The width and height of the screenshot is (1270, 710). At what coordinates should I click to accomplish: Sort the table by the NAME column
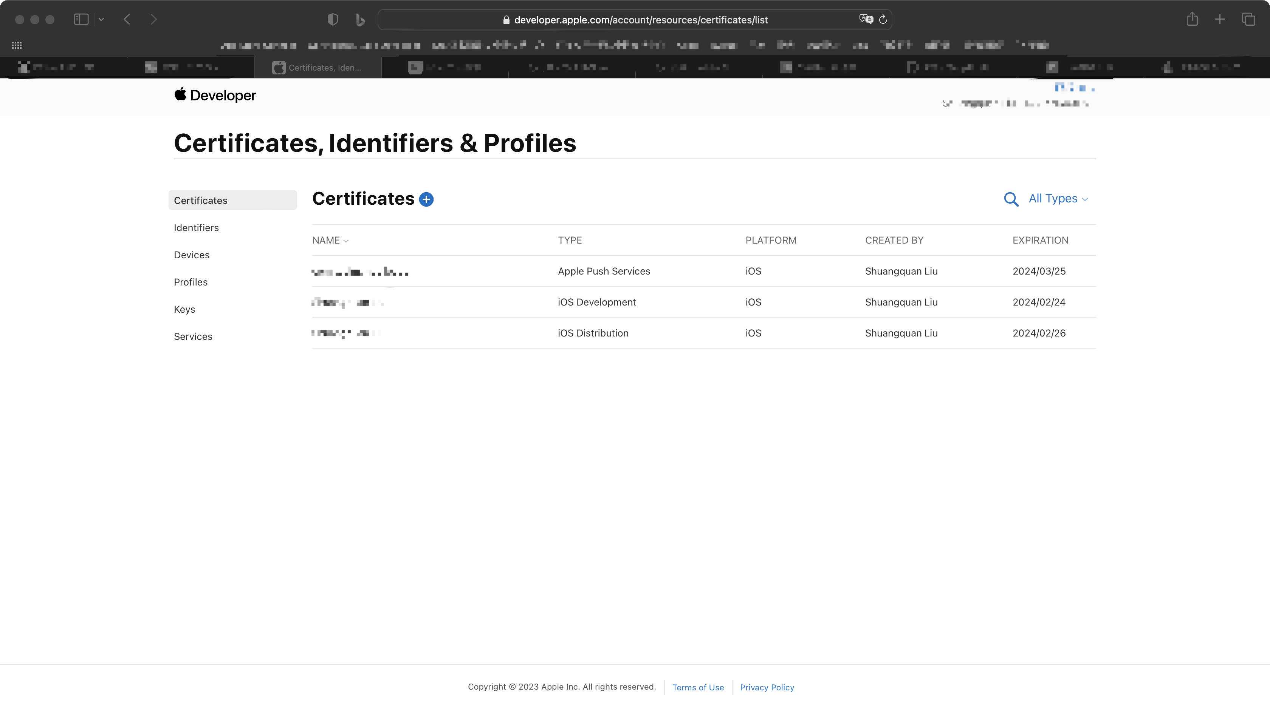click(x=330, y=241)
